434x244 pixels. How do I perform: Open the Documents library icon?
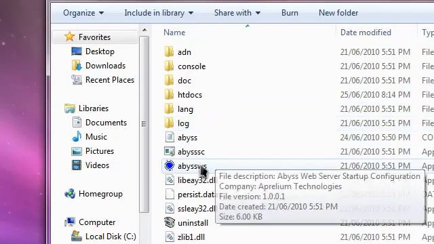tap(77, 122)
